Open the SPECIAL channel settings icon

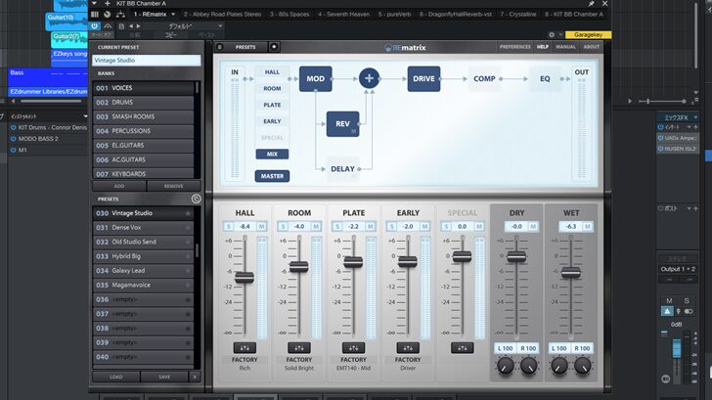463,348
